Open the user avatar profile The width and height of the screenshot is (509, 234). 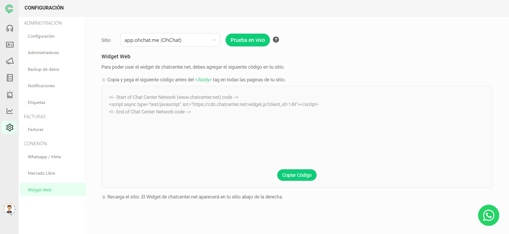pos(9,209)
